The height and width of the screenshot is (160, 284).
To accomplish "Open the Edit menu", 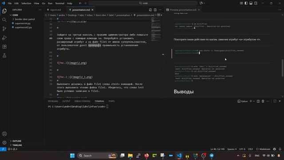I will [x=16, y=3].
